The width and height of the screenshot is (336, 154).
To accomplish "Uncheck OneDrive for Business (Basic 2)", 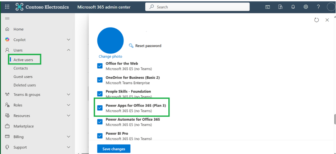I will pos(100,80).
